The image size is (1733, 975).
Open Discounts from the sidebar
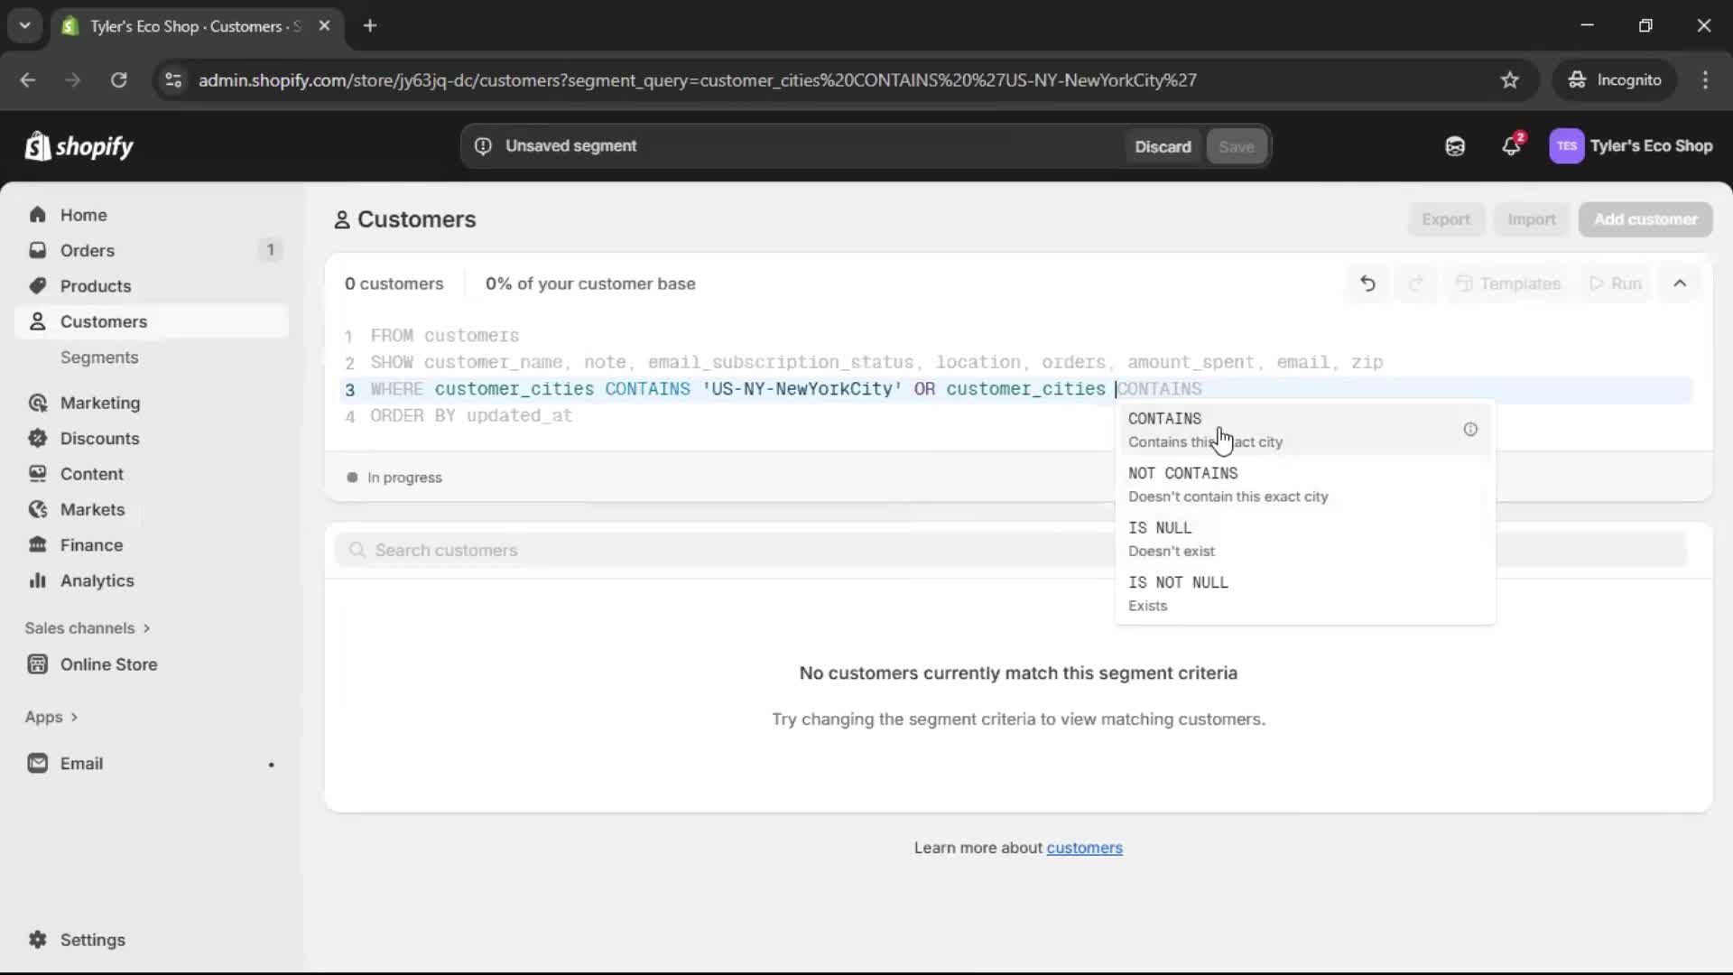[100, 438]
